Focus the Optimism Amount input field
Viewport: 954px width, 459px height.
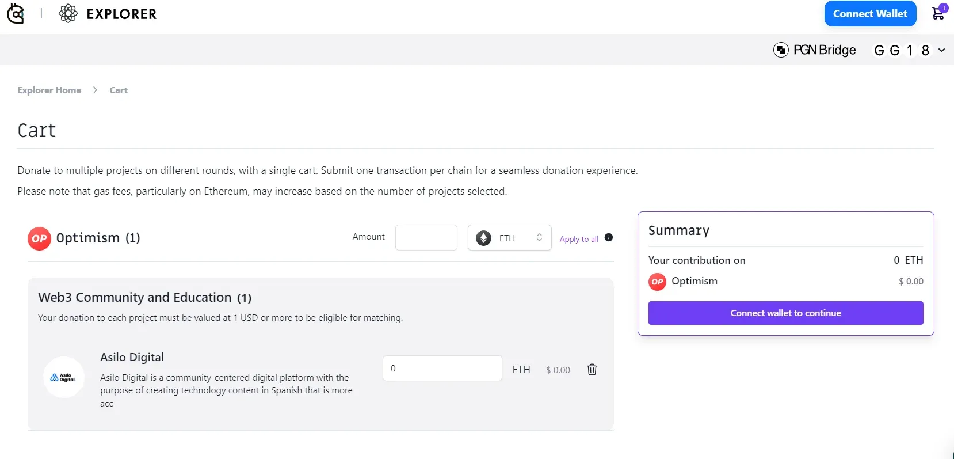[x=426, y=237]
